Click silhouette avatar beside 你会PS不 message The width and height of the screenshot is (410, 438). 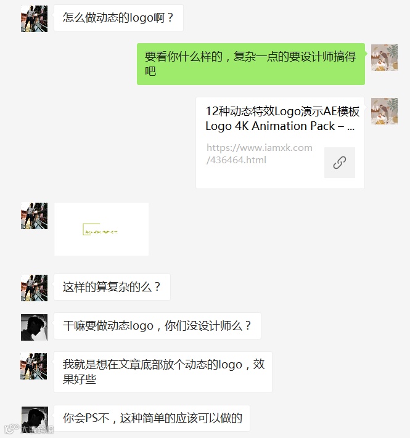[35, 420]
